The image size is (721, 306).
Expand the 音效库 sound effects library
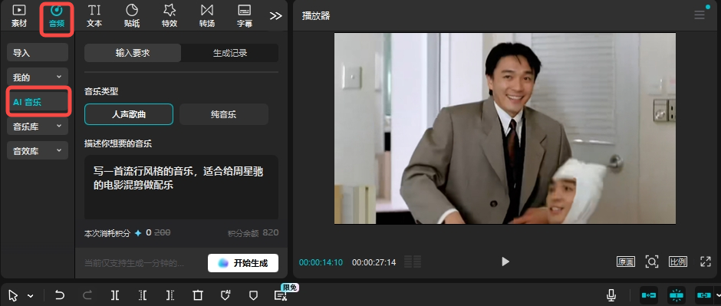click(38, 151)
